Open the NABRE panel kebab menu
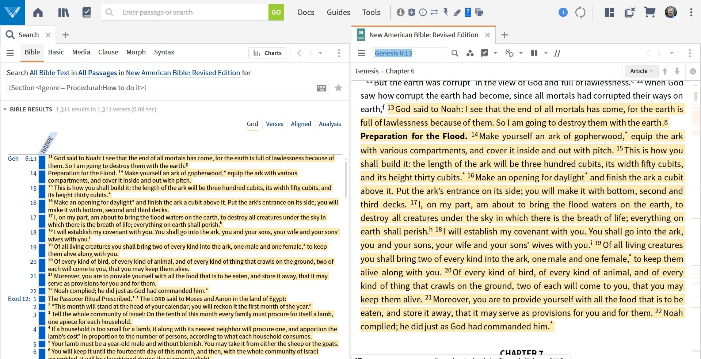 pyautogui.click(x=690, y=53)
